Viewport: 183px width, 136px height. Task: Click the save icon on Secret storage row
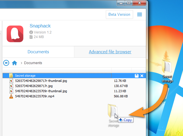[137, 76]
